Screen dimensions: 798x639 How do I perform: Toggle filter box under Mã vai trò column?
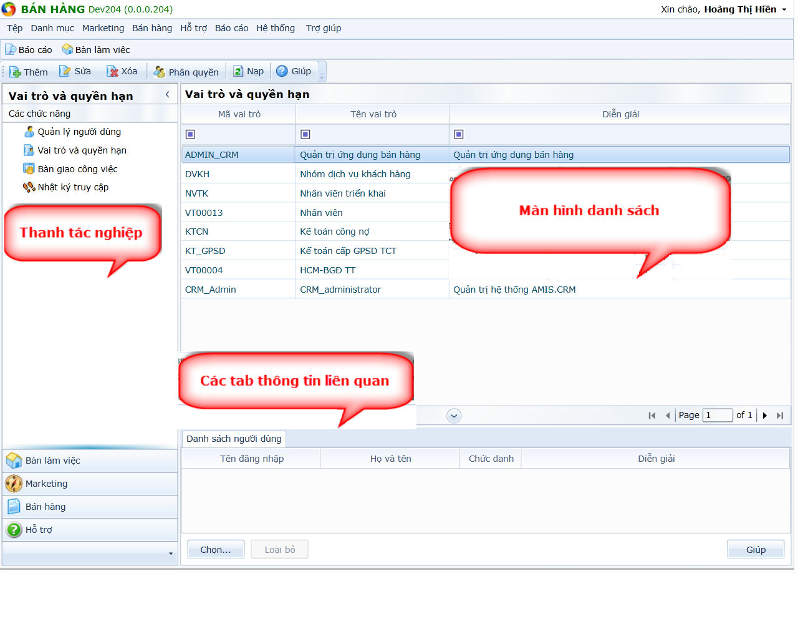pyautogui.click(x=191, y=134)
